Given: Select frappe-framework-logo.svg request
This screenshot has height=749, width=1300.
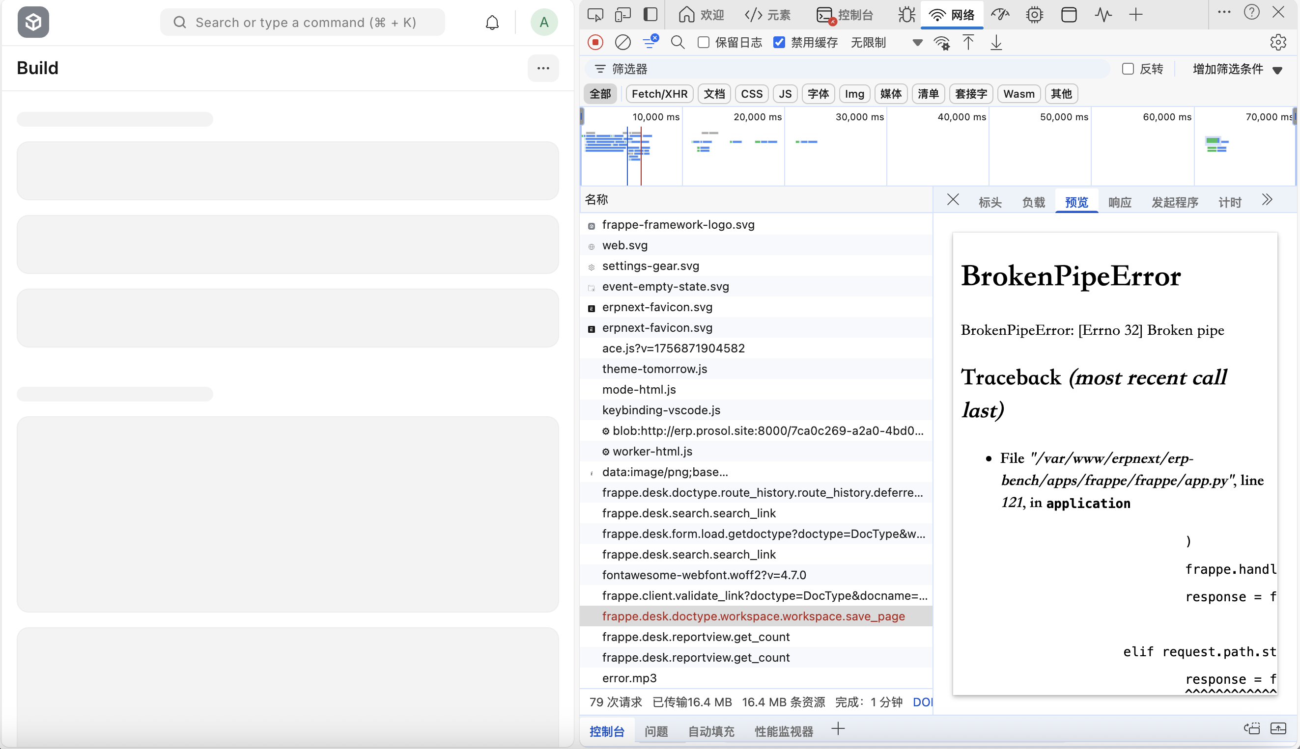Looking at the screenshot, I should click(x=756, y=224).
